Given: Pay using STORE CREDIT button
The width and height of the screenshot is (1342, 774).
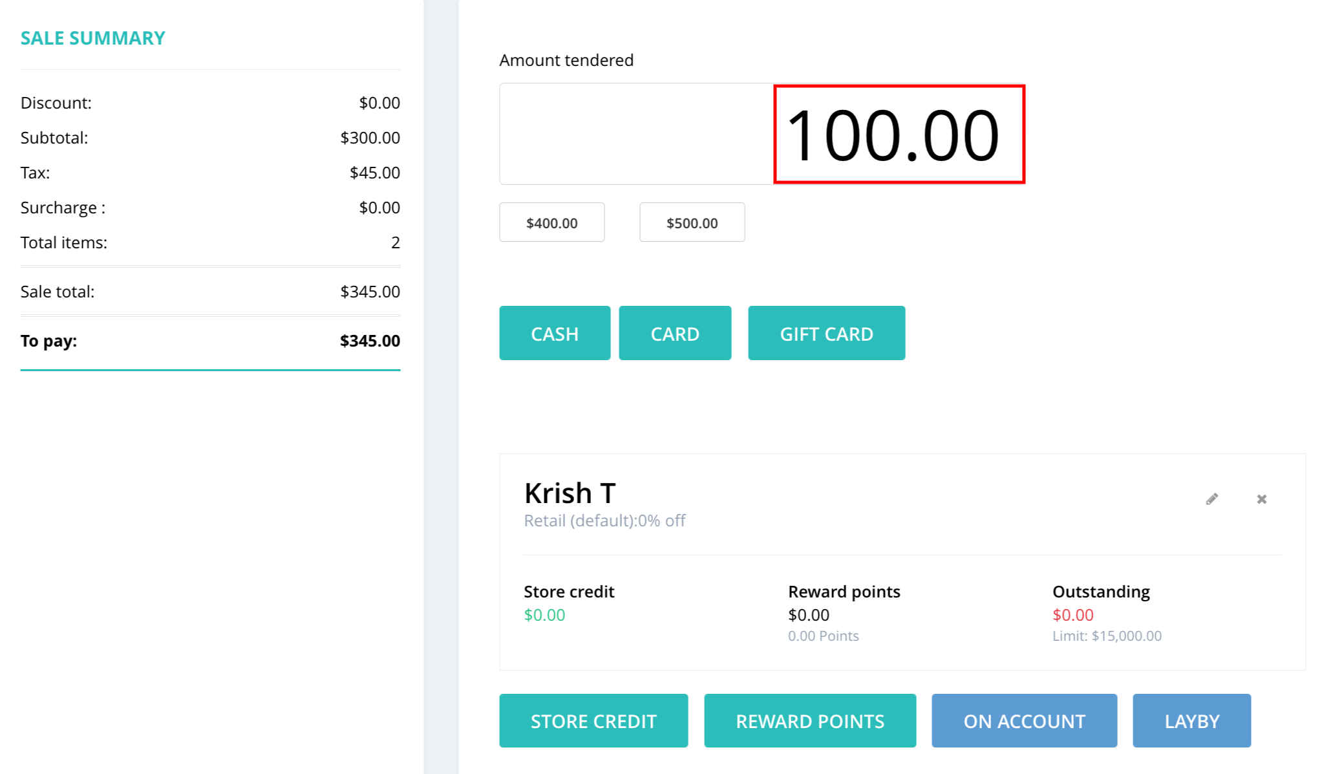Looking at the screenshot, I should pyautogui.click(x=593, y=720).
